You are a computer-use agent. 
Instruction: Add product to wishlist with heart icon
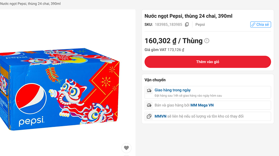[126, 148]
